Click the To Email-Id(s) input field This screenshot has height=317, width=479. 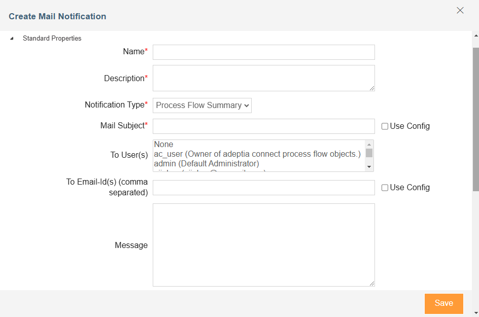264,188
